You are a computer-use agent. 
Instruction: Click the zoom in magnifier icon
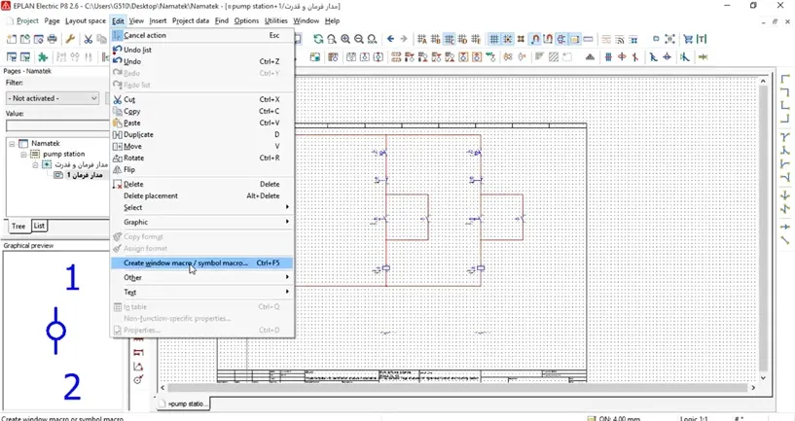pyautogui.click(x=345, y=39)
